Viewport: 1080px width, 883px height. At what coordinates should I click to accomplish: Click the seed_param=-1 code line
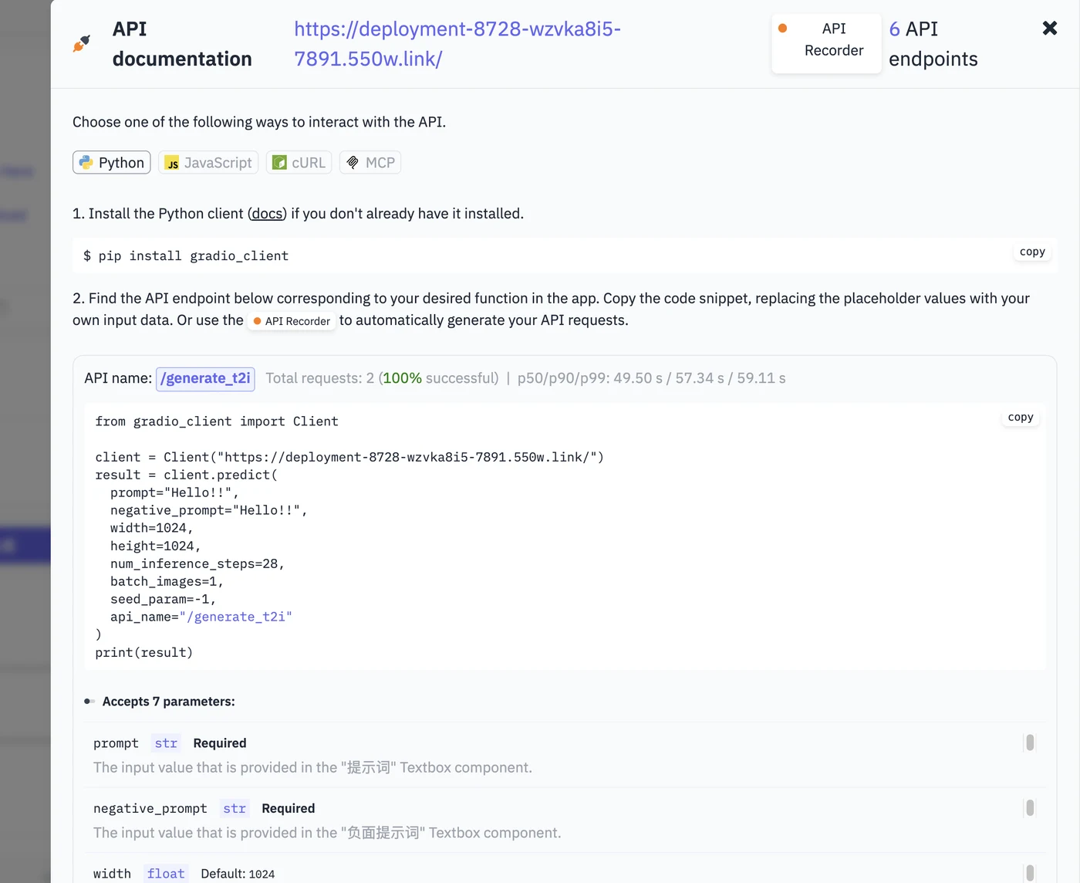(x=163, y=599)
